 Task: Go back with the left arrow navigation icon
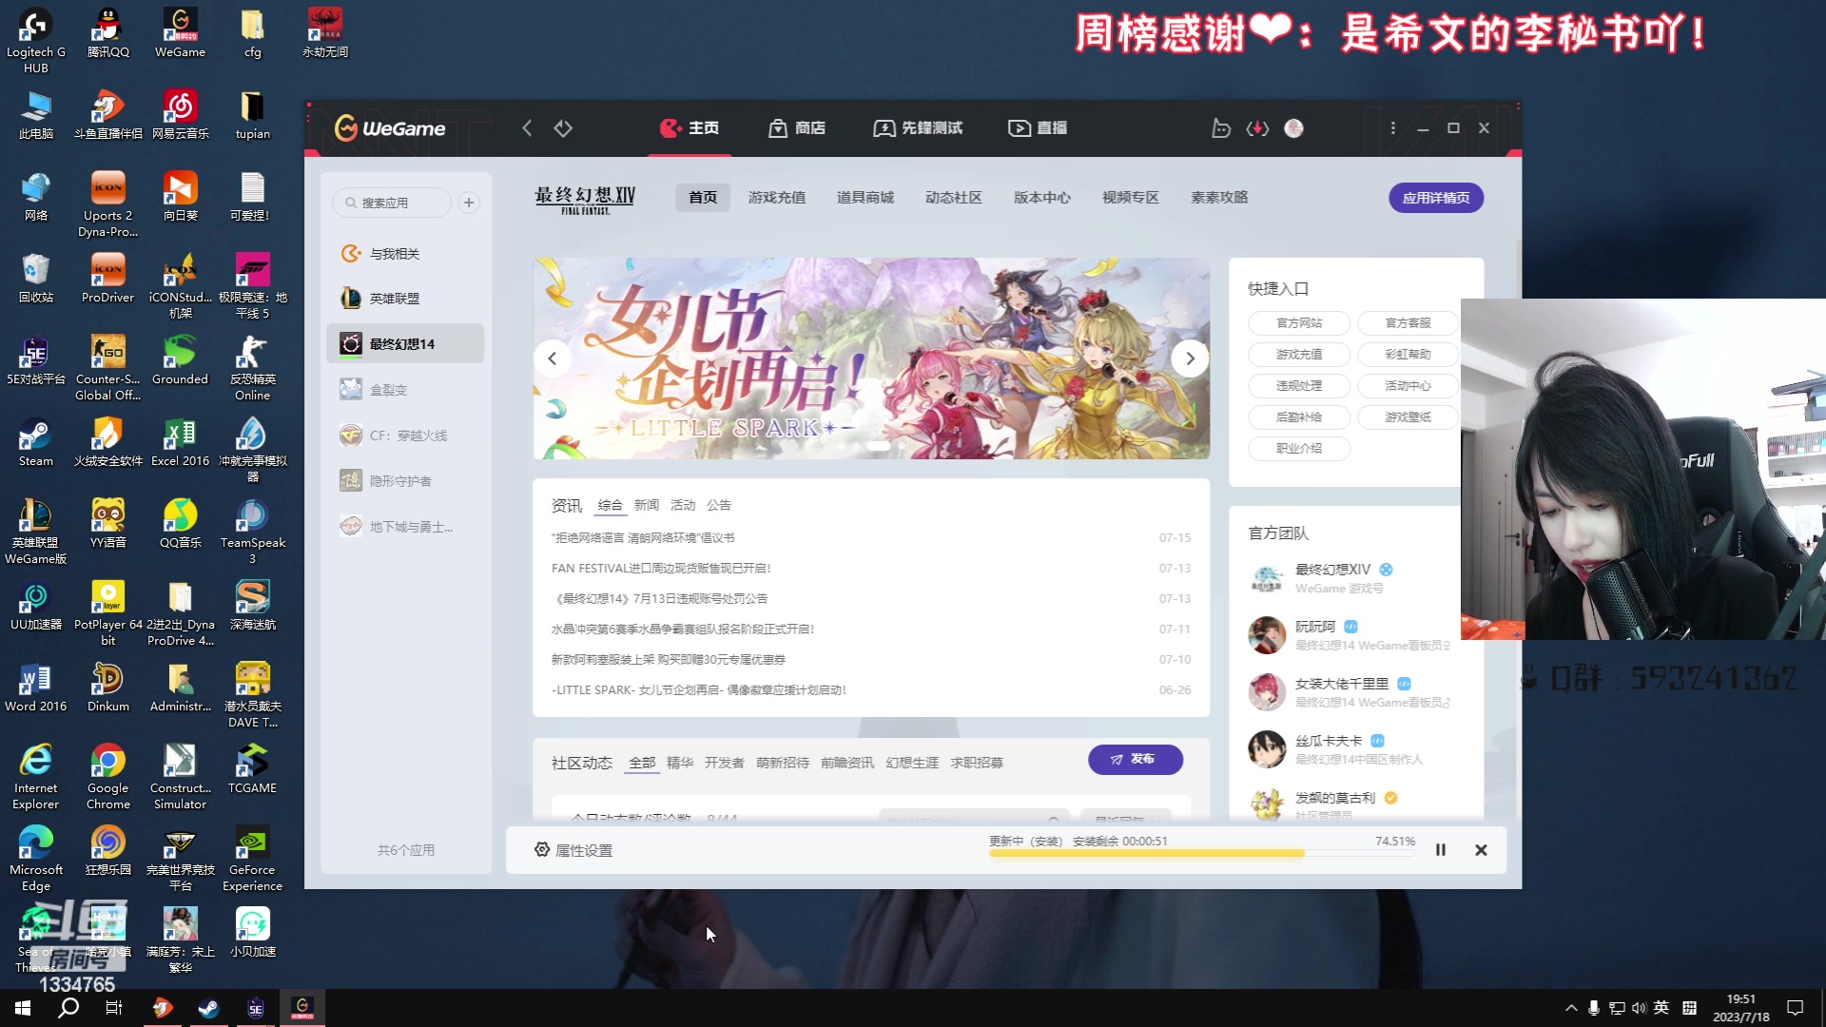[x=527, y=127]
